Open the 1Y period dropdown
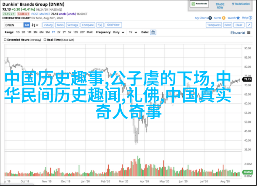The width and height of the screenshot is (257, 186). click(x=133, y=32)
